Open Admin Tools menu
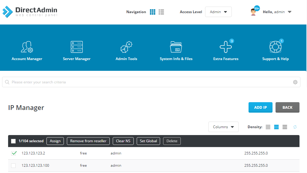 [126, 51]
